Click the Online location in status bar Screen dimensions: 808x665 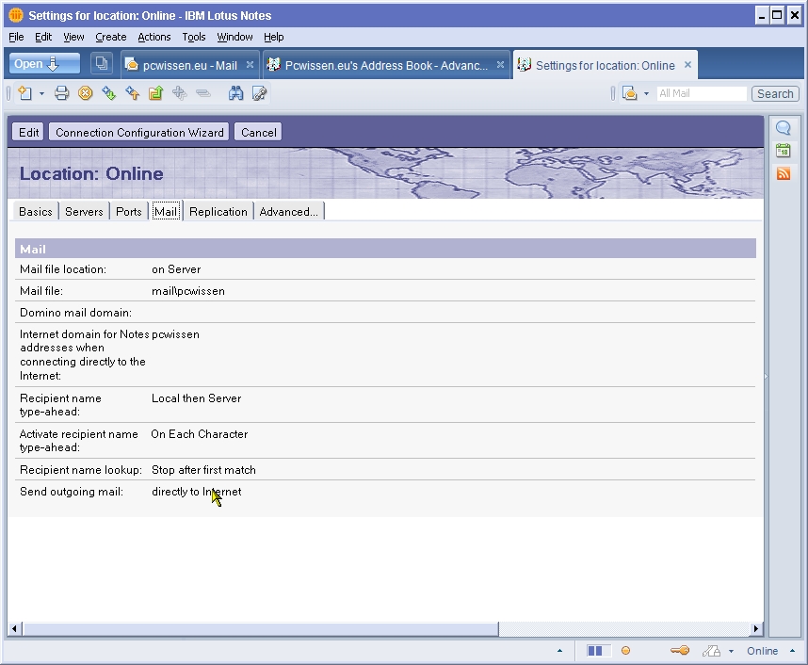click(x=762, y=651)
